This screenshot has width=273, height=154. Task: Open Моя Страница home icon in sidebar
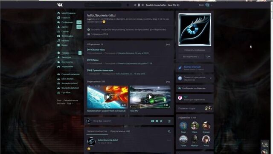[x=59, y=13]
